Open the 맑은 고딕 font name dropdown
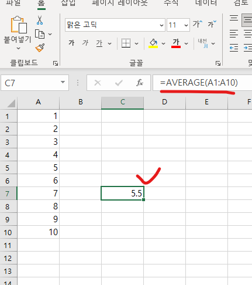The height and width of the screenshot is (285, 252). point(161,25)
